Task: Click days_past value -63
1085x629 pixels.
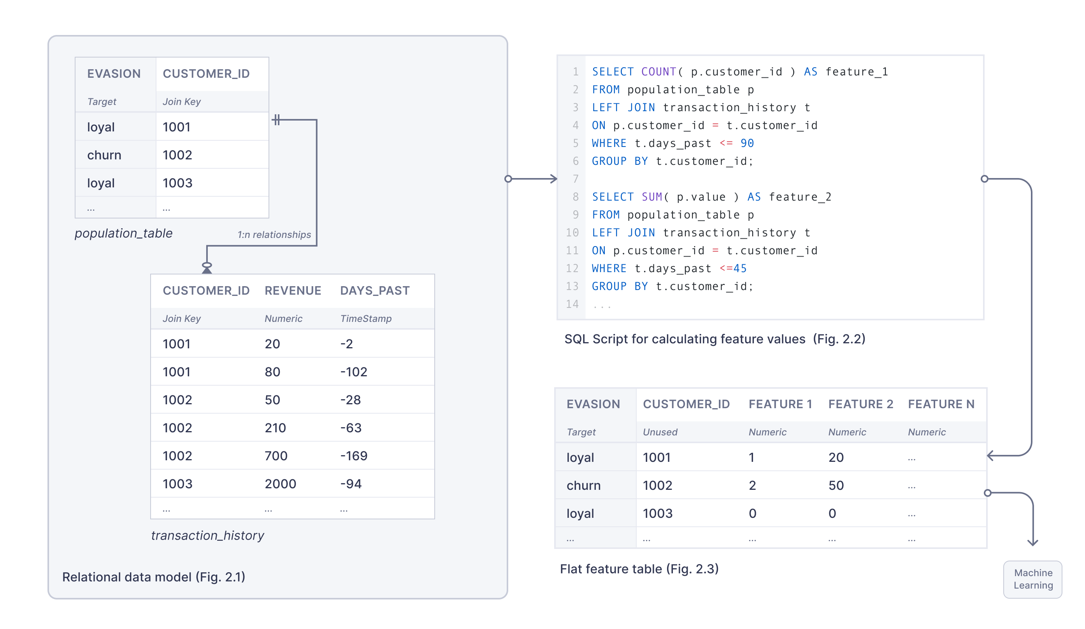Action: click(351, 428)
